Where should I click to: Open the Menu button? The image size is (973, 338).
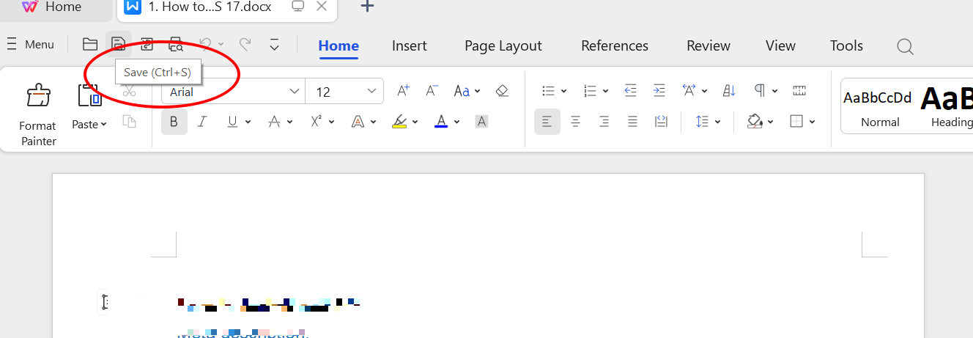(31, 45)
